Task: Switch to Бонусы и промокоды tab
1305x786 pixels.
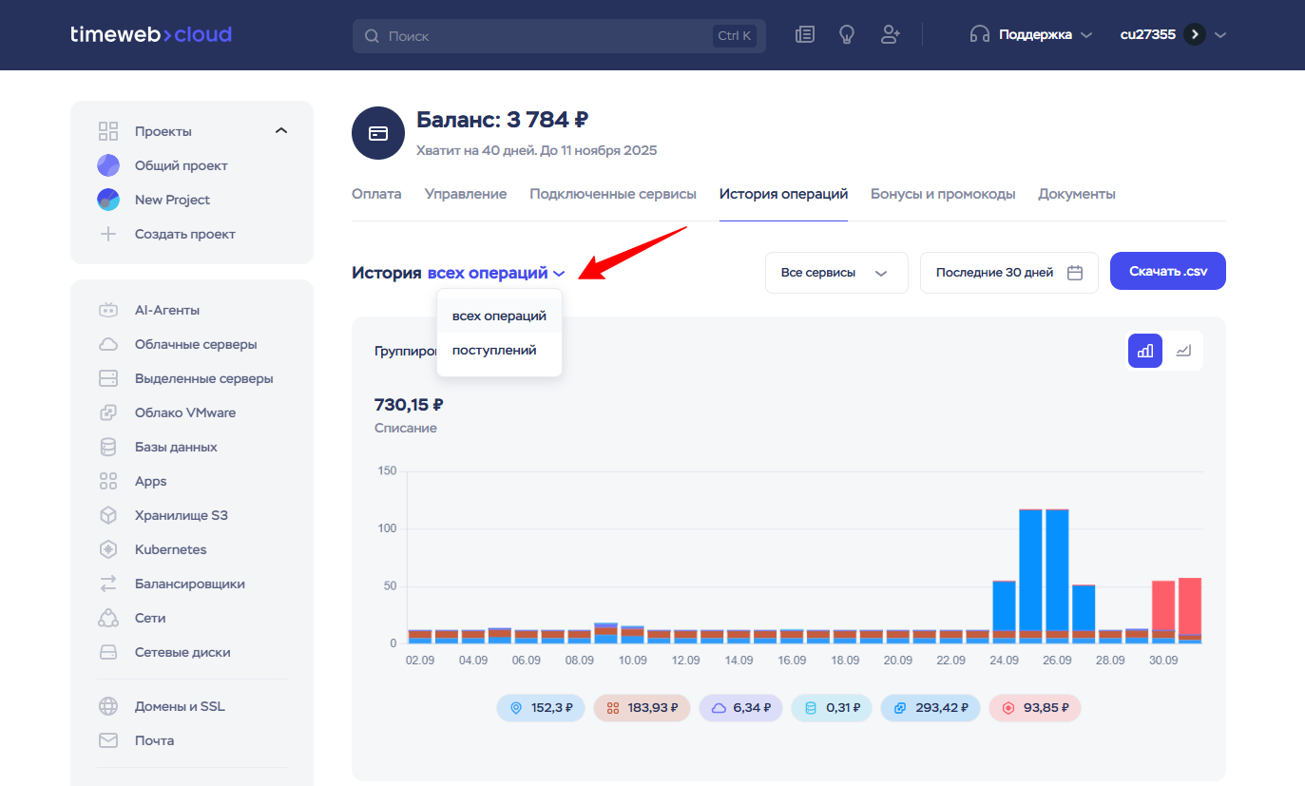Action: pyautogui.click(x=943, y=194)
